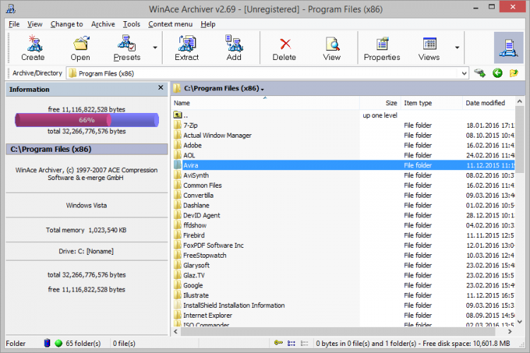Select the Actual Window Manager folder
Image resolution: width=530 pixels, height=353 pixels.
(218, 135)
